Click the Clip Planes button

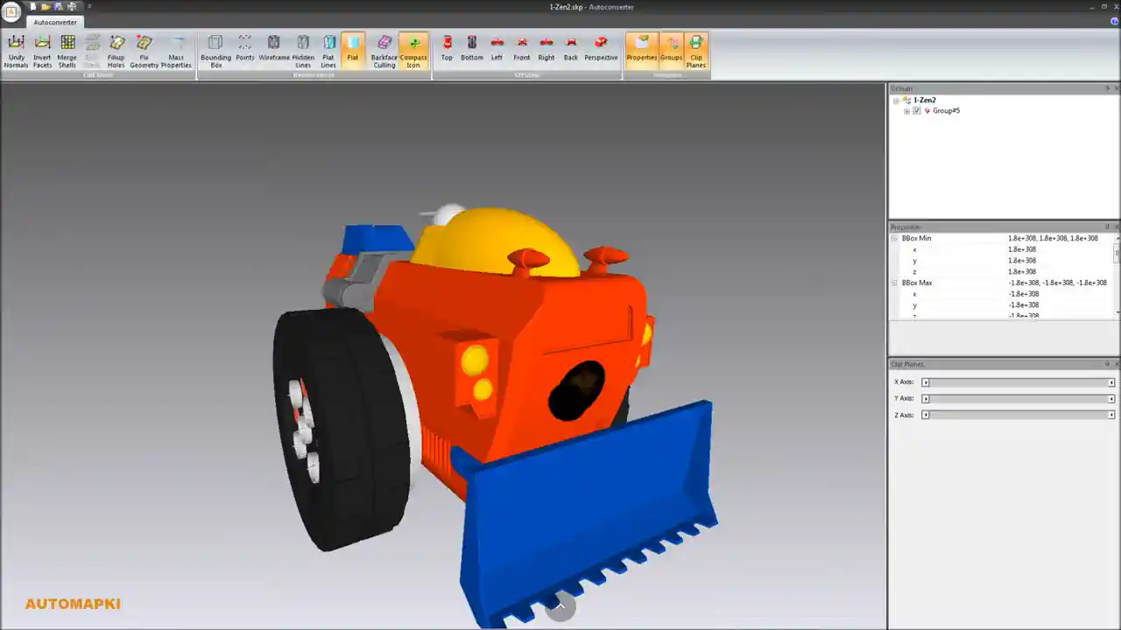coord(695,48)
